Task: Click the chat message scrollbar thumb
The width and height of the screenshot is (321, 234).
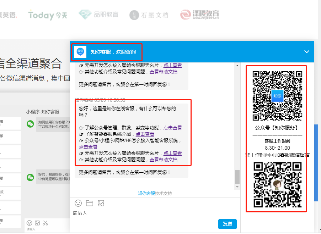Action: 237,177
